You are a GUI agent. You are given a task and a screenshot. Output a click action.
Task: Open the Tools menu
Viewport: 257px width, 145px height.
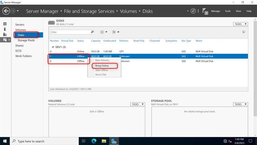[x=228, y=11]
